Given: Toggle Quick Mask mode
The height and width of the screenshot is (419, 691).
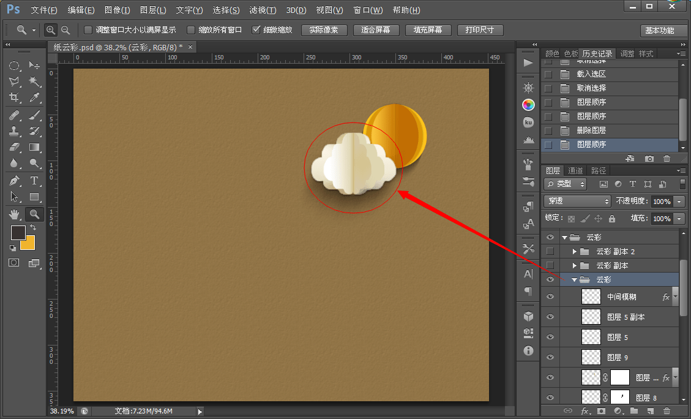Looking at the screenshot, I should (x=14, y=263).
